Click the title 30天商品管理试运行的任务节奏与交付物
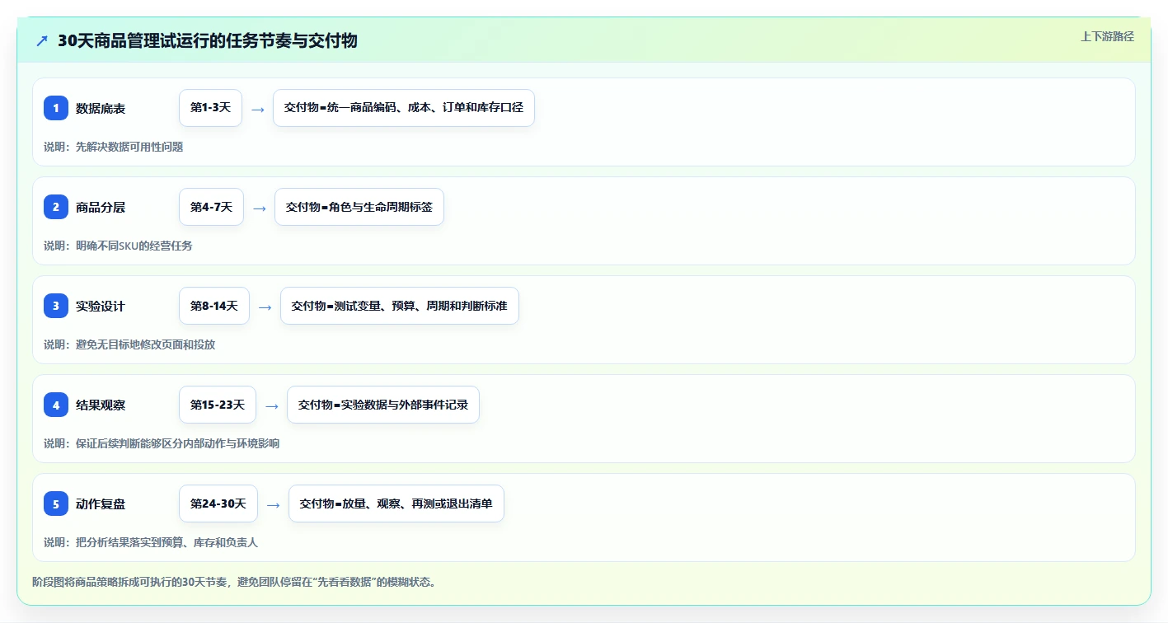 pos(208,40)
